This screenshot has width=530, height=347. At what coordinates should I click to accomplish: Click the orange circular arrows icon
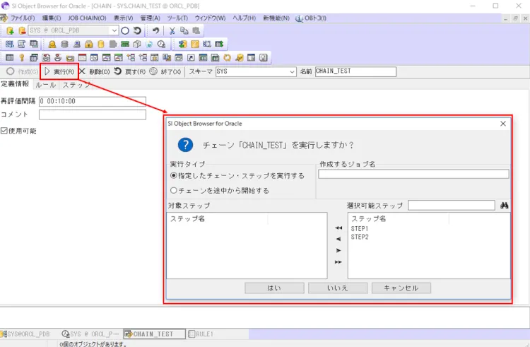click(227, 57)
